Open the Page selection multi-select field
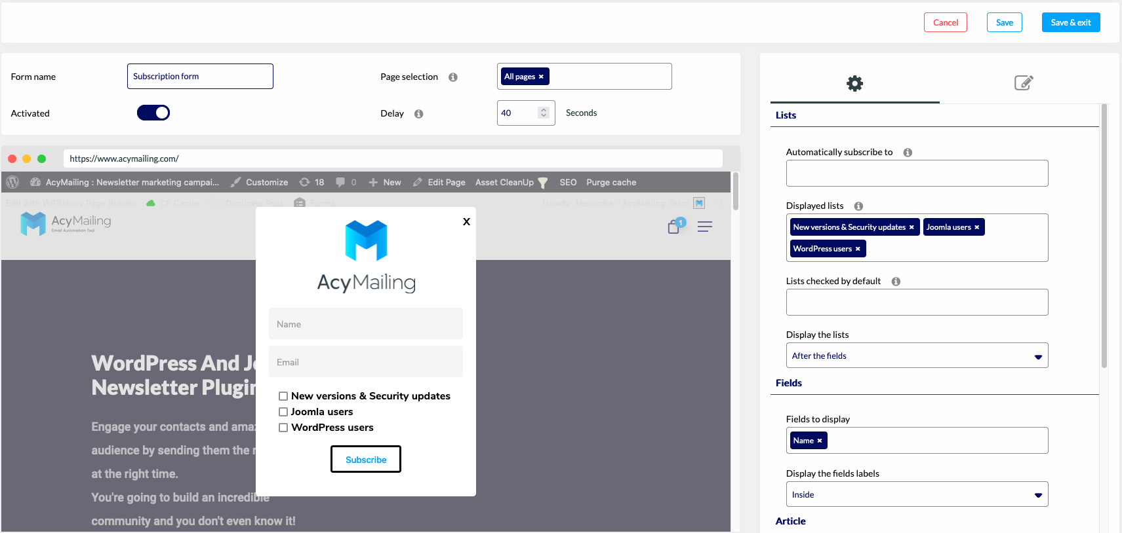Image resolution: width=1122 pixels, height=533 pixels. tap(584, 77)
